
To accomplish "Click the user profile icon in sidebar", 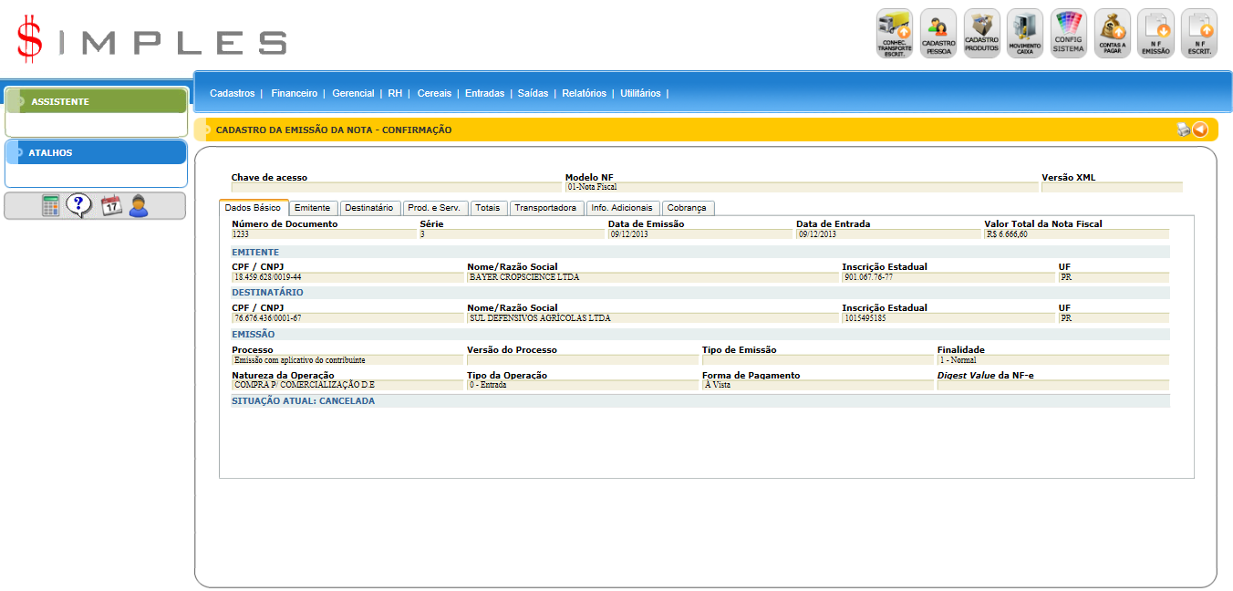I will coord(139,206).
